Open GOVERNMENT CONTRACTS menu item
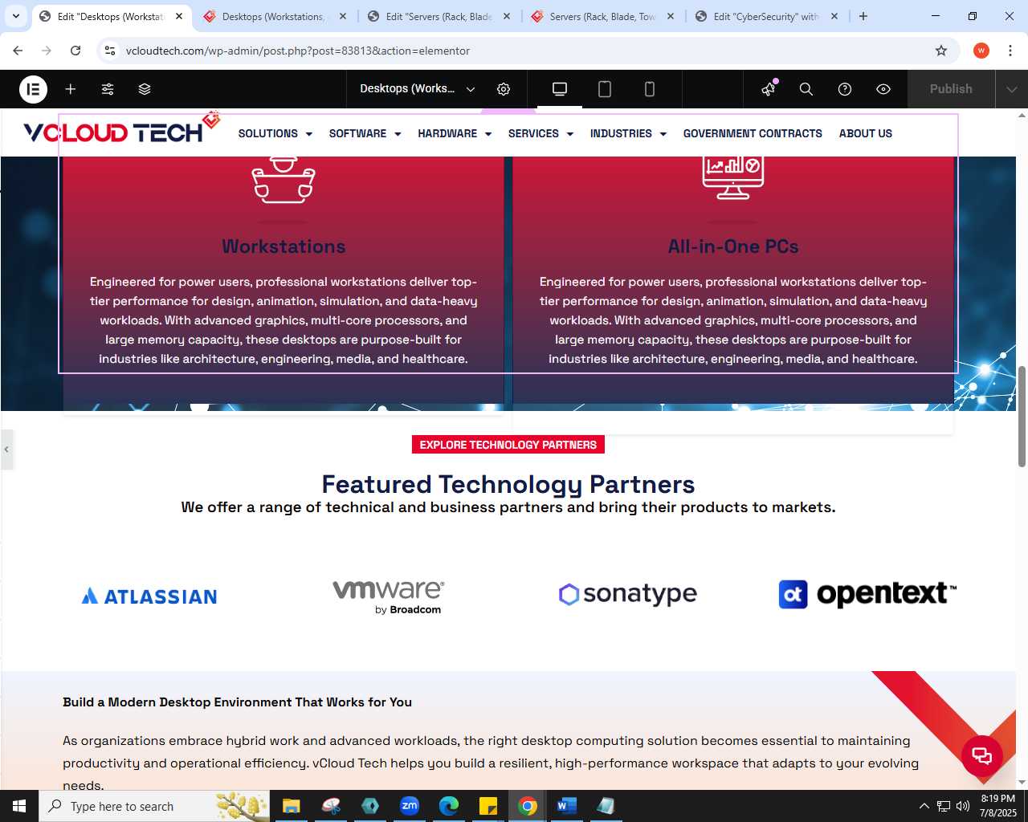 tap(753, 133)
